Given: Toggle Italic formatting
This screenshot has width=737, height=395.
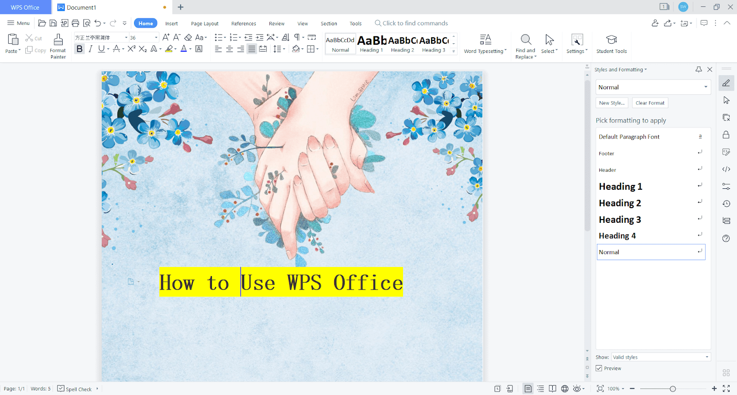Looking at the screenshot, I should tap(90, 49).
